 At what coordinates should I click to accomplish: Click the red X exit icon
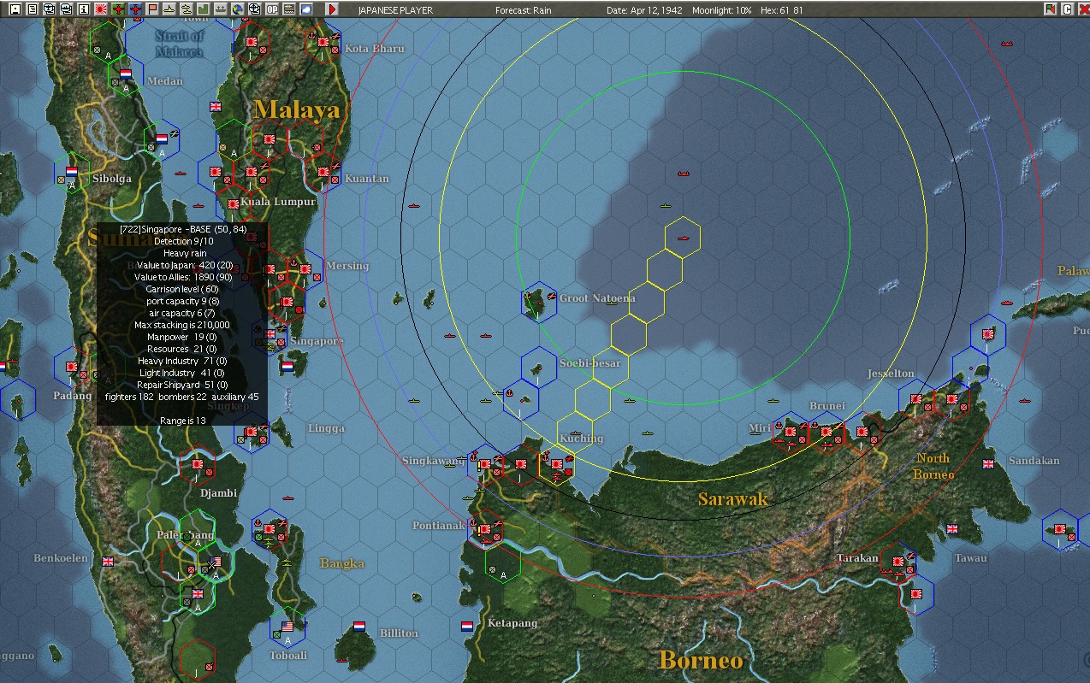[x=1083, y=9]
